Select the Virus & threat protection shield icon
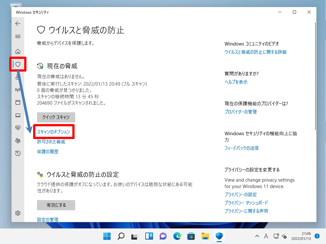The width and height of the screenshot is (326, 244). (18, 64)
